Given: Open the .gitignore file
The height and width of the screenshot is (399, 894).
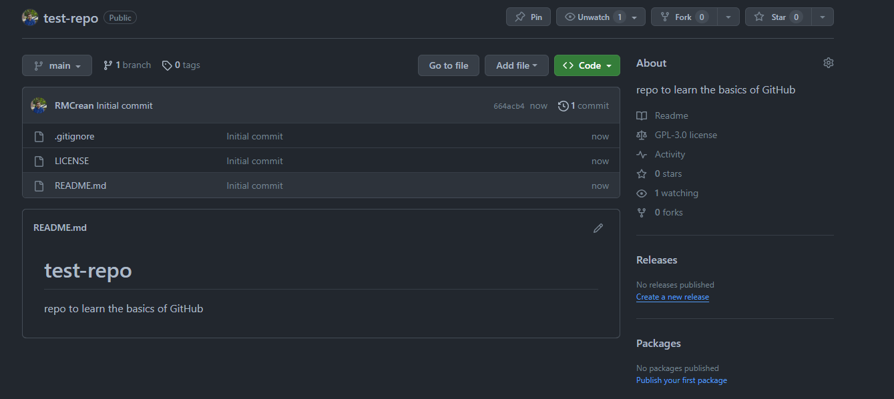Looking at the screenshot, I should point(74,136).
